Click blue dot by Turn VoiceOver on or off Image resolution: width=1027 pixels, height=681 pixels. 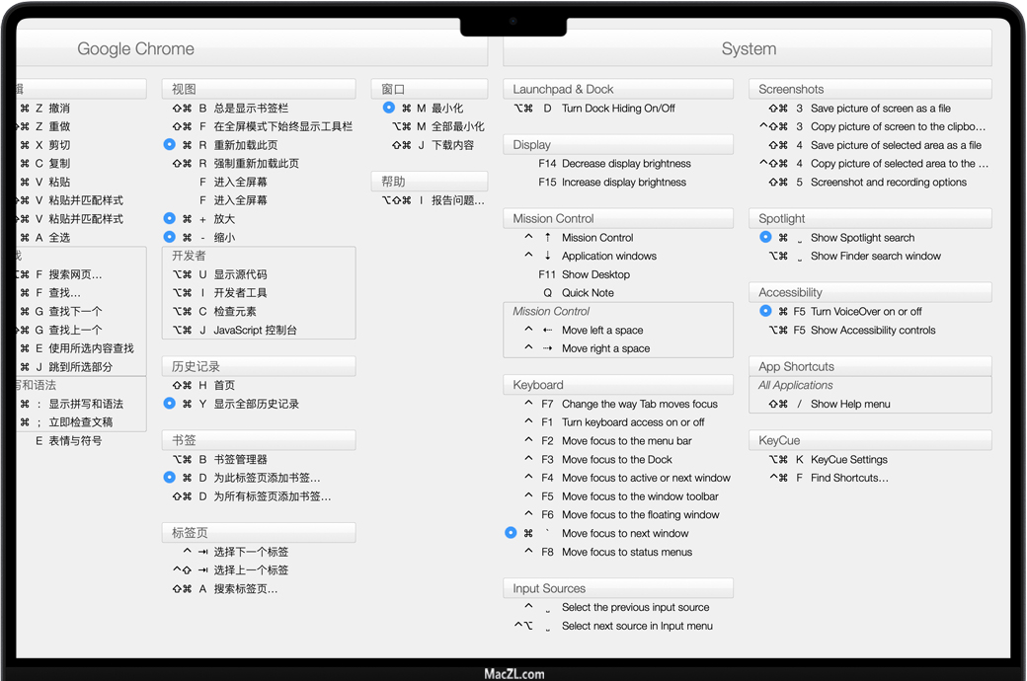[765, 312]
